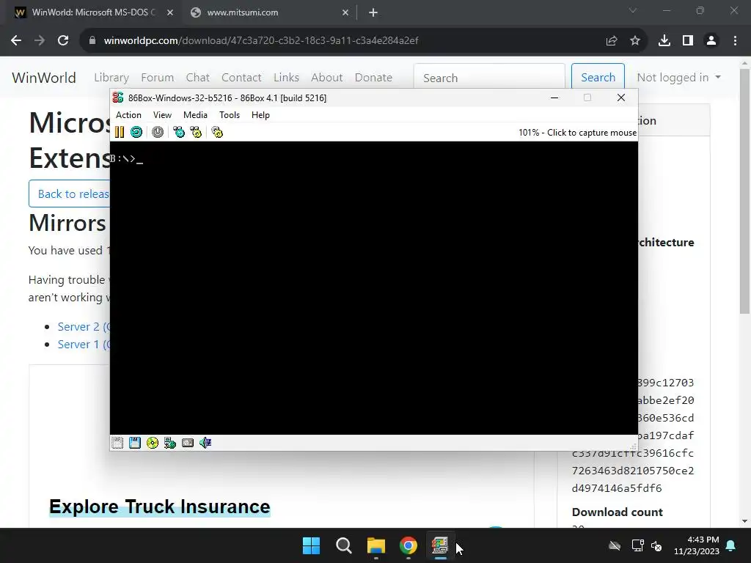View site info lock icon
This screenshot has width=751, height=563.
click(x=92, y=41)
